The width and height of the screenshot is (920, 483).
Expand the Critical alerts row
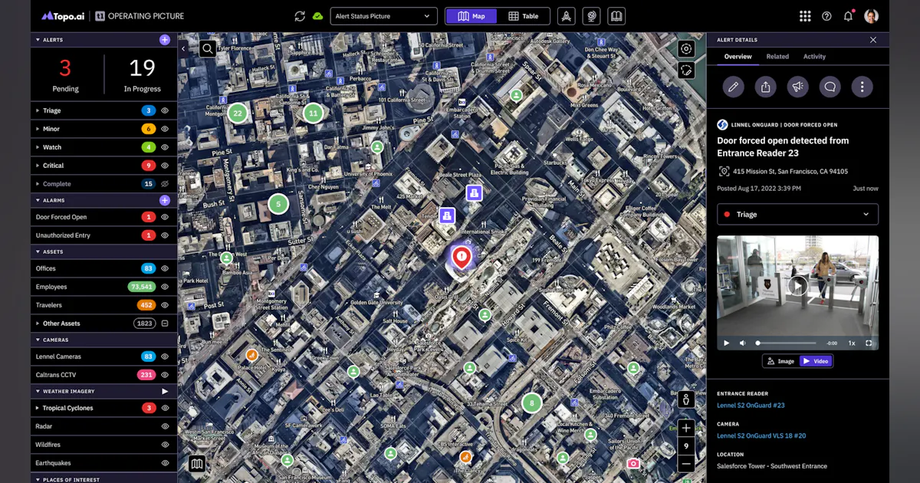(x=38, y=166)
